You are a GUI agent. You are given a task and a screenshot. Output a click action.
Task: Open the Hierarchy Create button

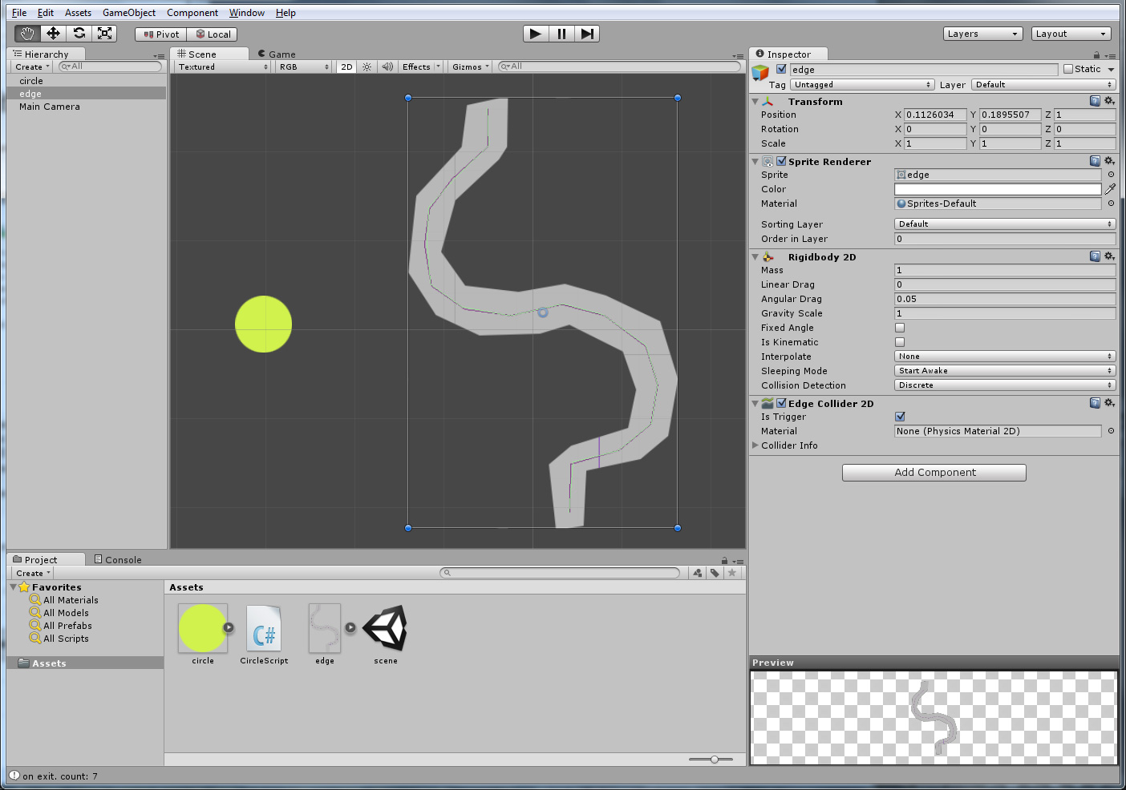point(32,67)
